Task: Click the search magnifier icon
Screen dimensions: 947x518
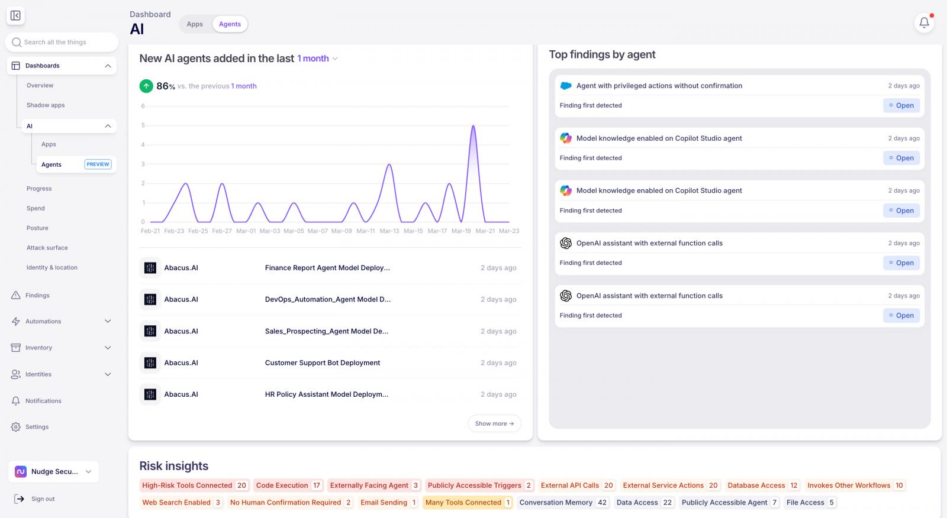Action: tap(17, 42)
